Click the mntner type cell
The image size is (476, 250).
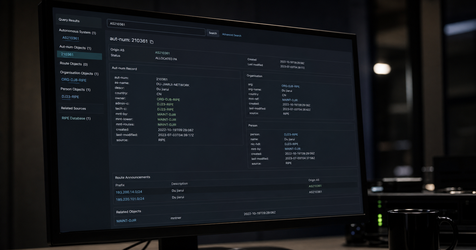176,218
